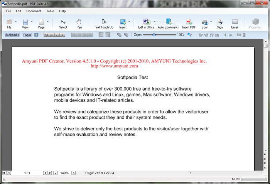
Task: Click the amyuni.com link in the document
Action: [114, 66]
